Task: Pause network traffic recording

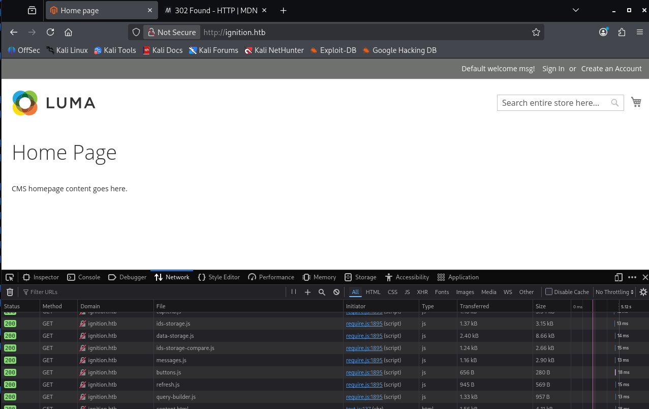Action: coord(293,291)
